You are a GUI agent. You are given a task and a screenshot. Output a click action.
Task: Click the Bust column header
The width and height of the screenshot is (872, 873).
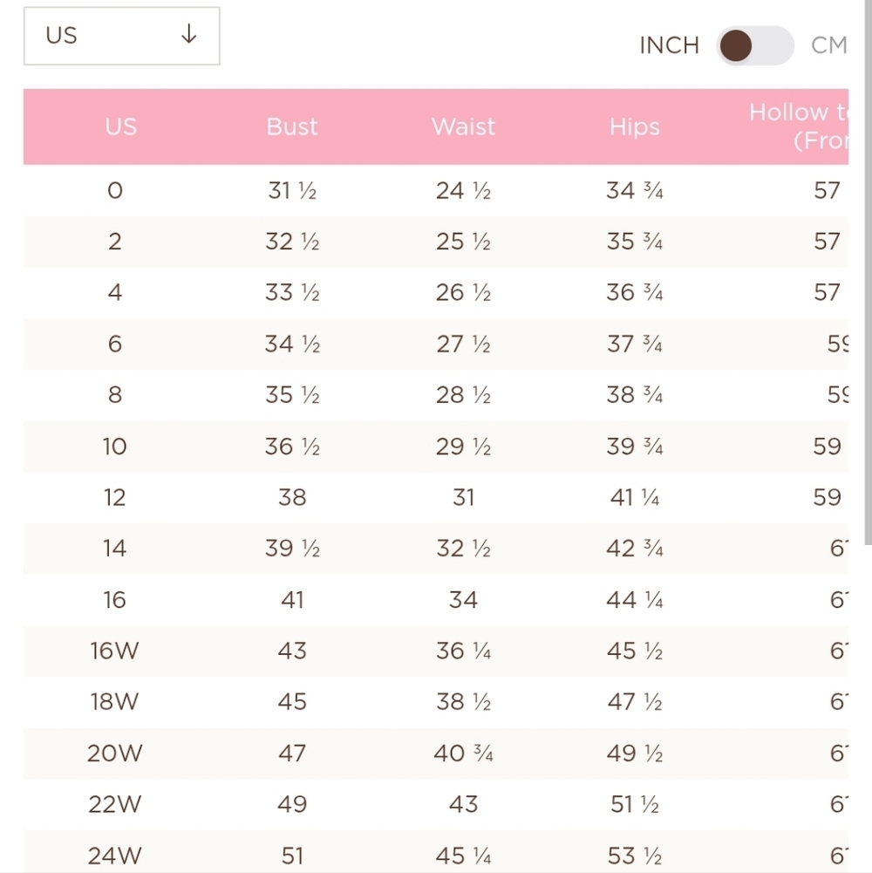tap(292, 127)
